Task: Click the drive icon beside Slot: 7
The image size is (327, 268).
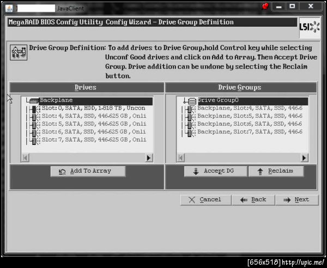Action: point(35,141)
